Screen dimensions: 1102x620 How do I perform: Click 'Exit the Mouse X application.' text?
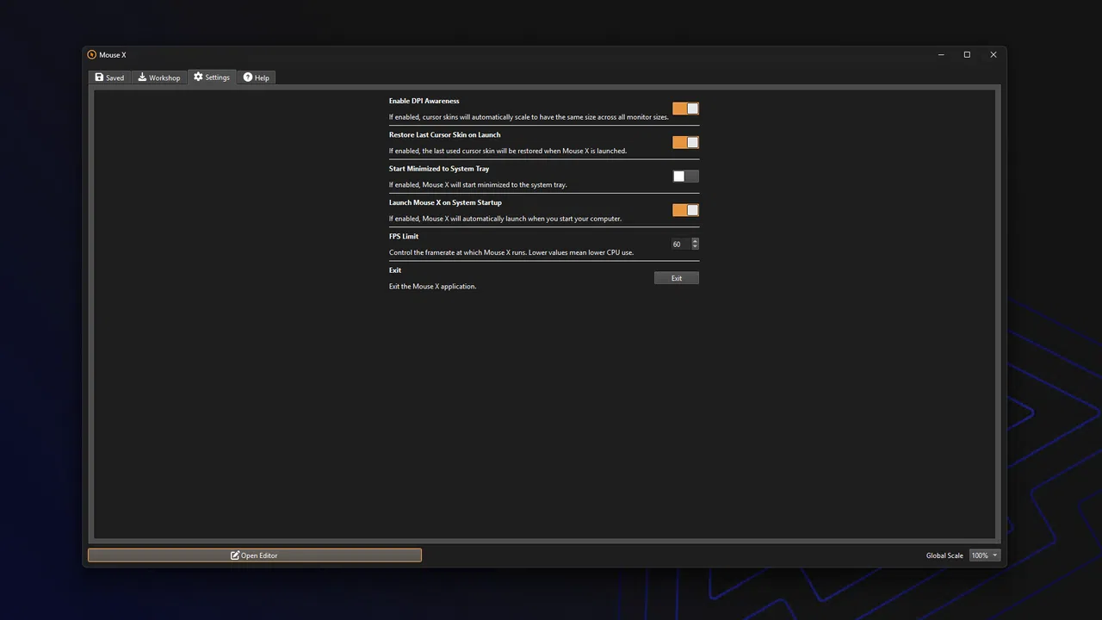pyautogui.click(x=432, y=286)
